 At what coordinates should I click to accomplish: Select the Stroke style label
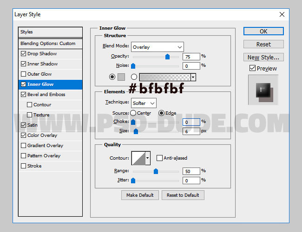pos(34,166)
